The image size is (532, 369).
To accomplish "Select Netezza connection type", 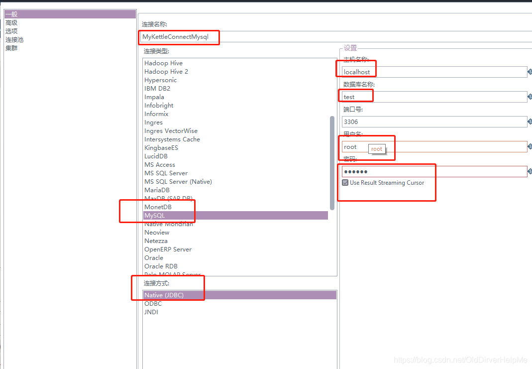I will pyautogui.click(x=156, y=241).
